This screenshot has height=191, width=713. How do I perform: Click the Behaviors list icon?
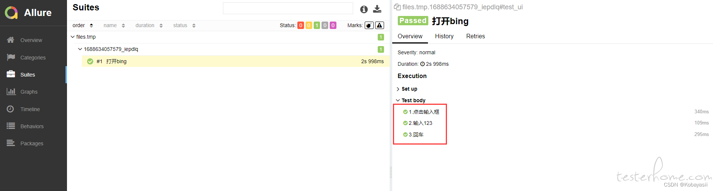pyautogui.click(x=11, y=126)
